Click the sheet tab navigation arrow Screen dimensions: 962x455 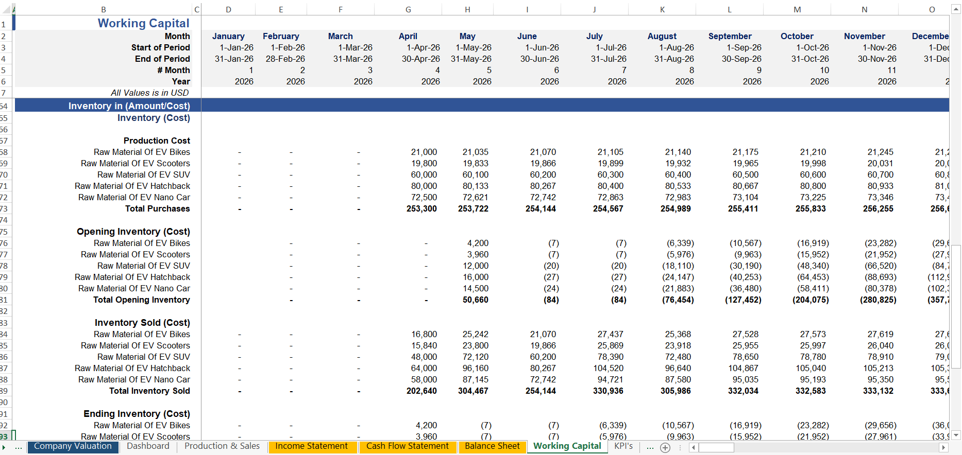point(4,448)
